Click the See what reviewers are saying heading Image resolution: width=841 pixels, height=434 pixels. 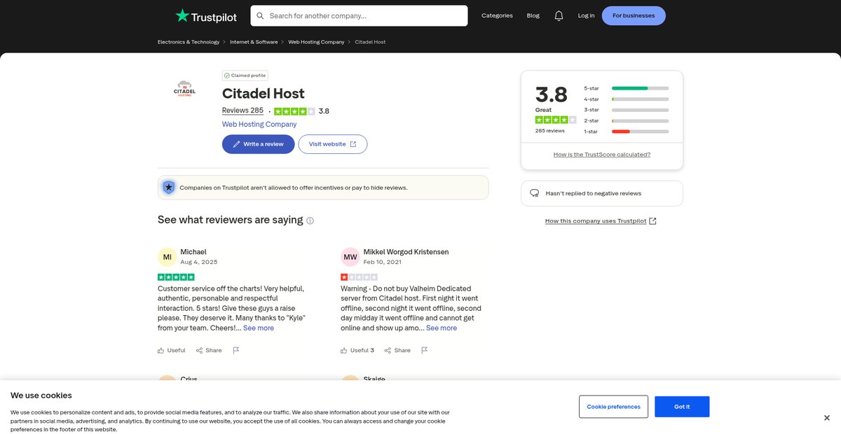(231, 220)
